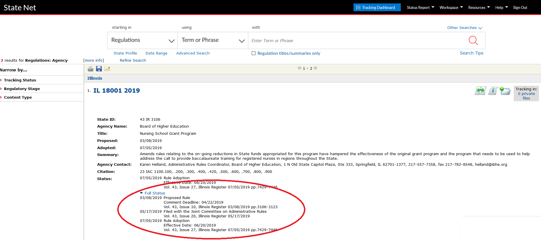Screen dimensions: 541x240
Task: Open the IL 18001 2019 regulation link
Action: tap(116, 91)
